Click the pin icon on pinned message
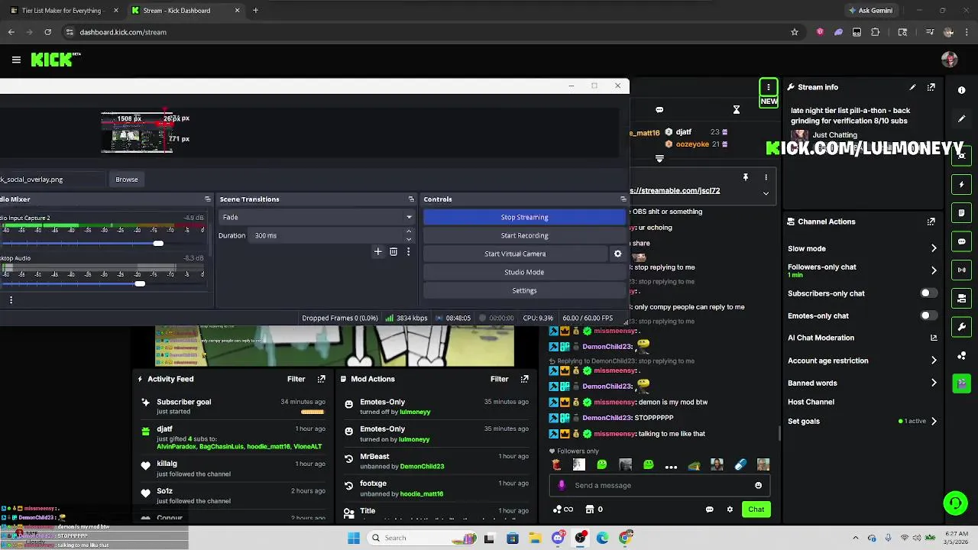978x550 pixels. tap(745, 177)
